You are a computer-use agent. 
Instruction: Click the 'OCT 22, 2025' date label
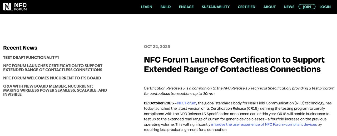pyautogui.click(x=157, y=47)
